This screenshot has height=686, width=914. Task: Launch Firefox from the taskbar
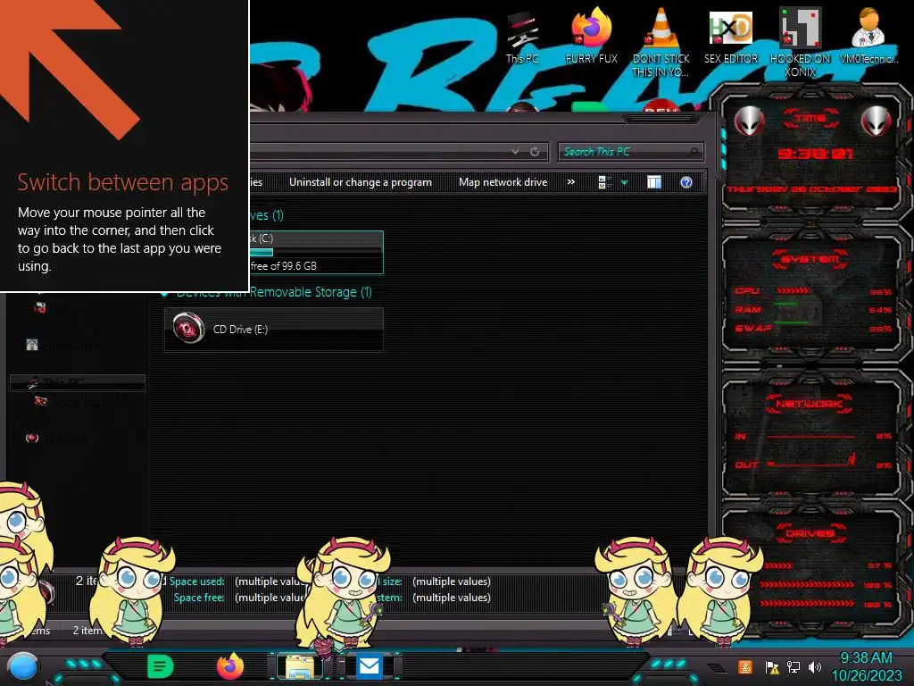(x=229, y=666)
